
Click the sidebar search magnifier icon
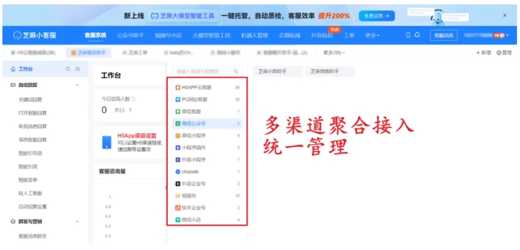click(x=68, y=69)
